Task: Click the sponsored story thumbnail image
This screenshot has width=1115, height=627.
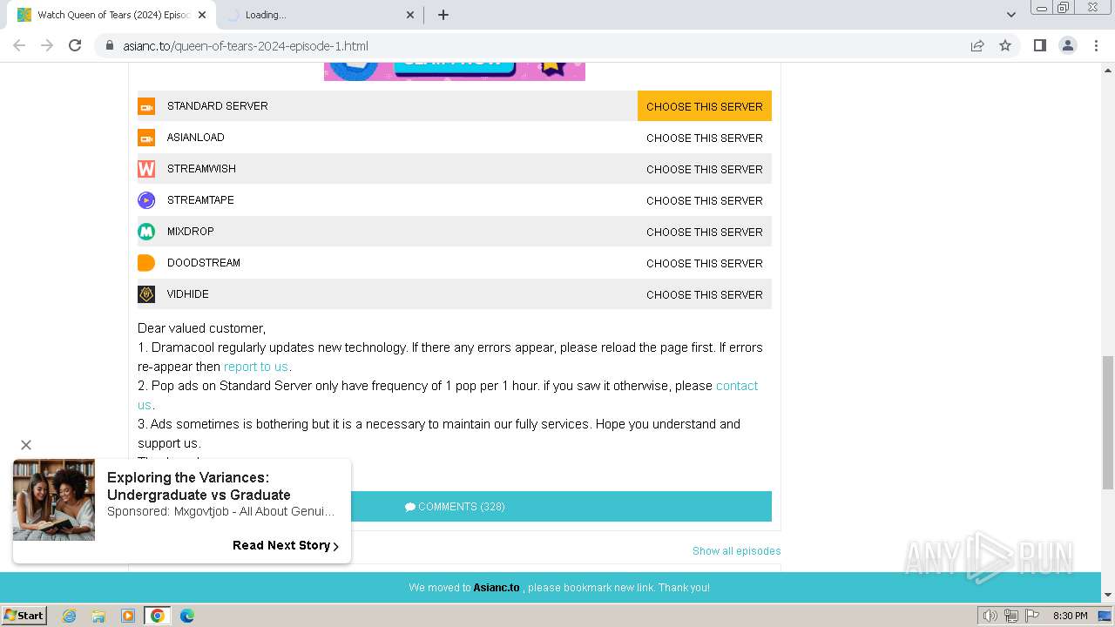Action: tap(54, 500)
